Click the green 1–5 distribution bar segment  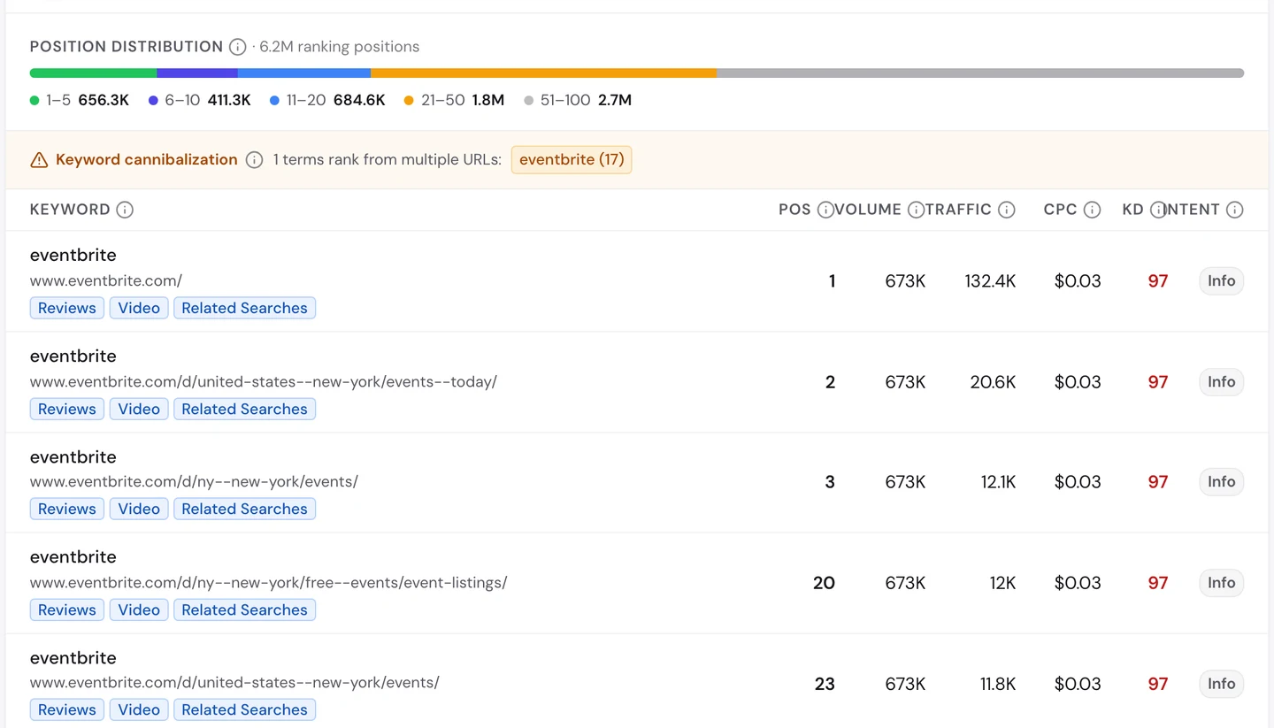94,73
